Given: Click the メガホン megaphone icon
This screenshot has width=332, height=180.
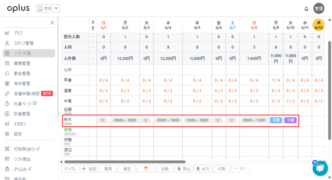Looking at the screenshot, I should pyautogui.click(x=7, y=124).
